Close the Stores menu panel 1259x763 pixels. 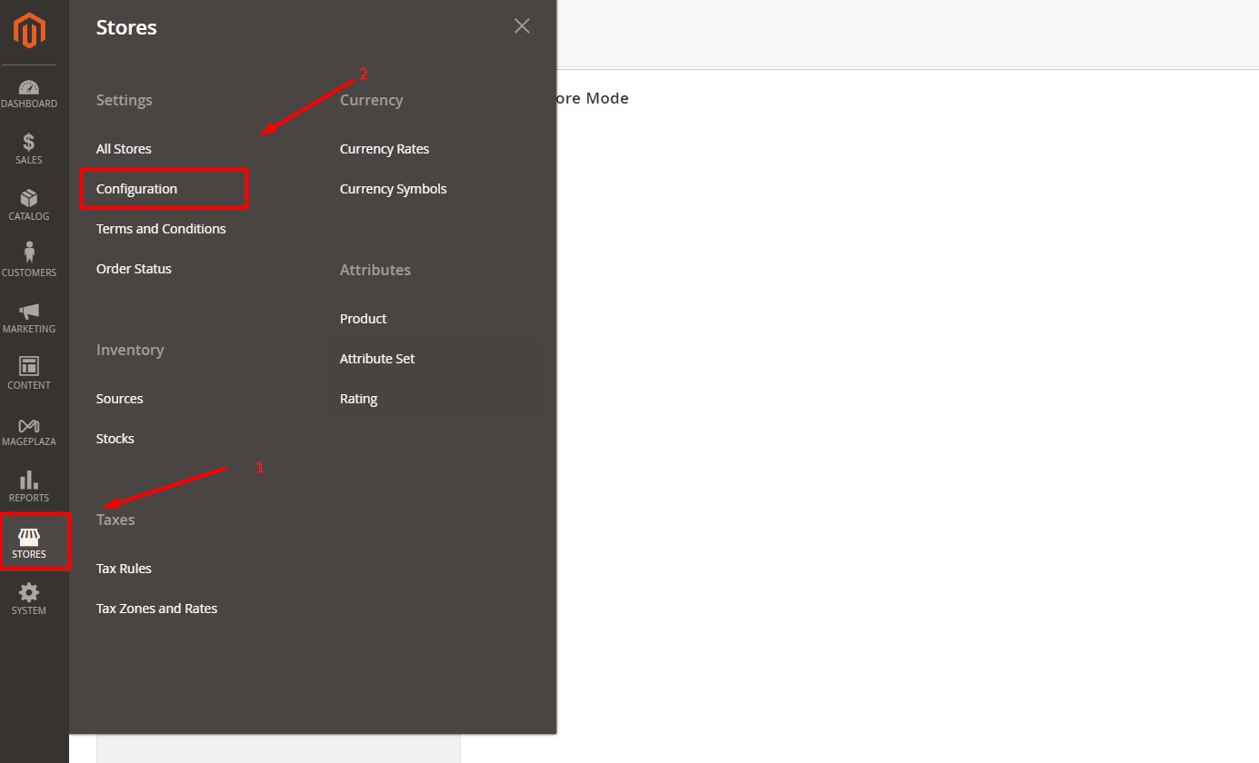tap(521, 25)
